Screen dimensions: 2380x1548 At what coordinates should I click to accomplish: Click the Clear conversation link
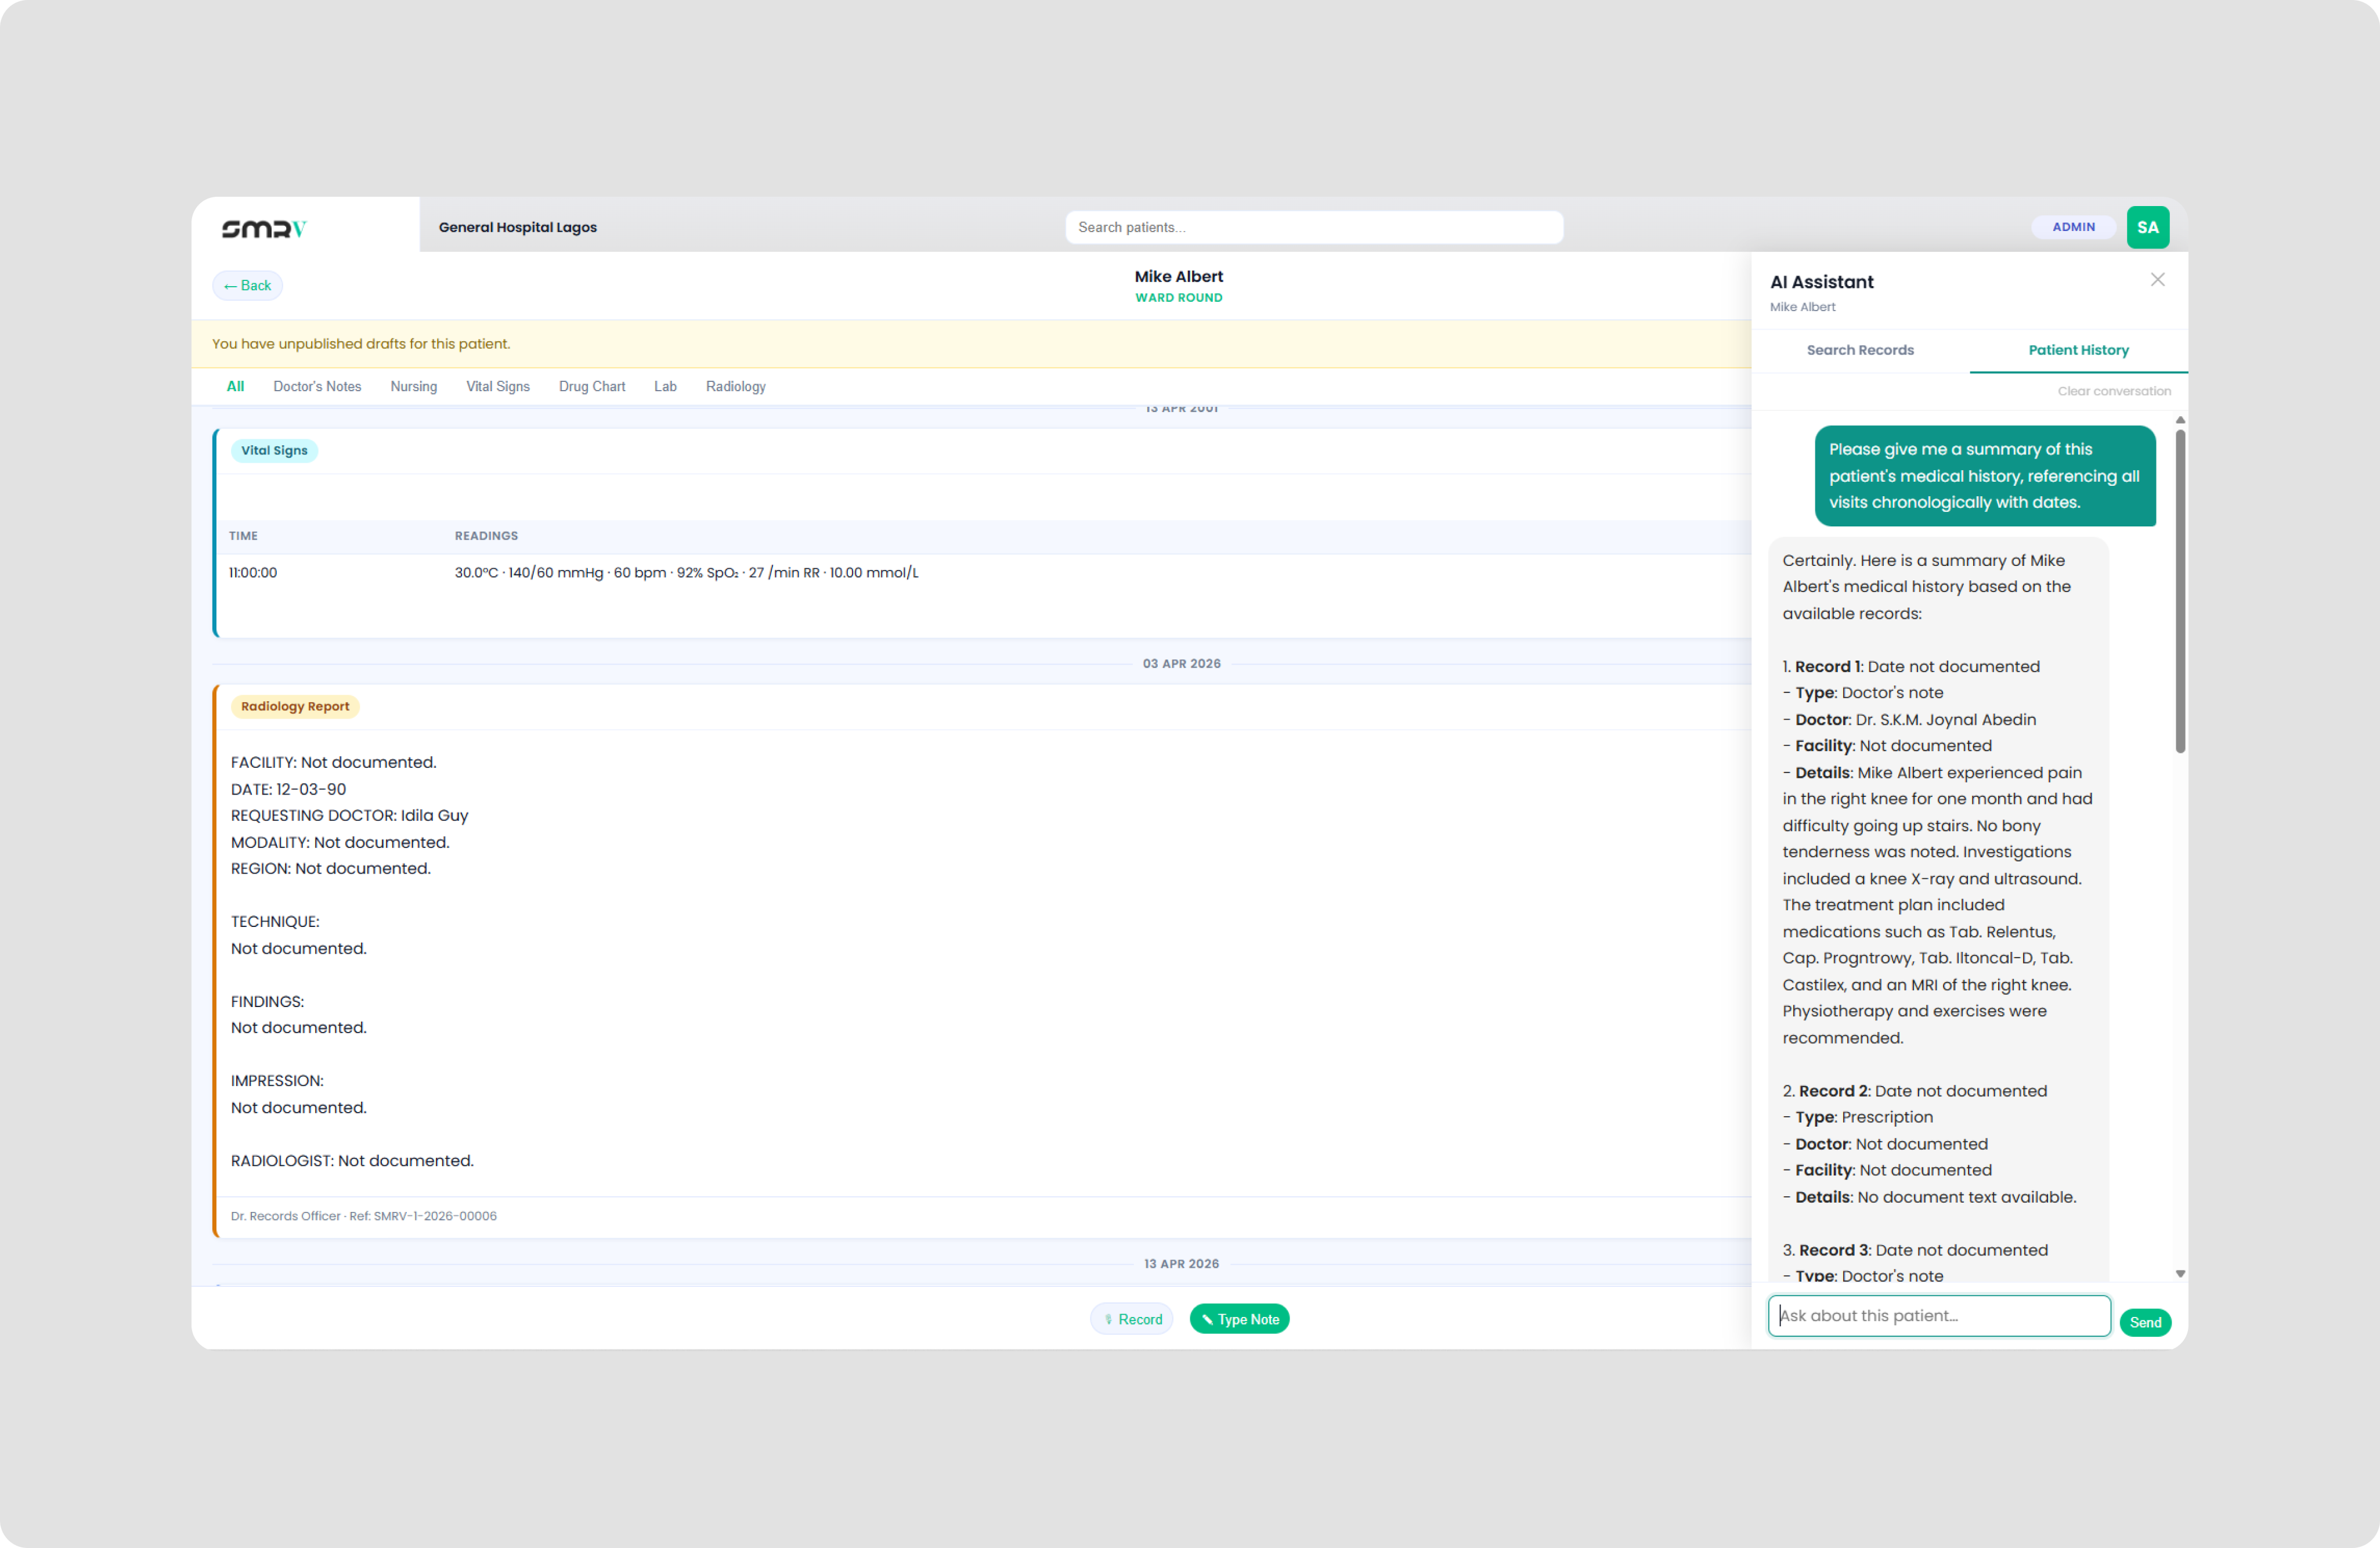tap(2114, 390)
